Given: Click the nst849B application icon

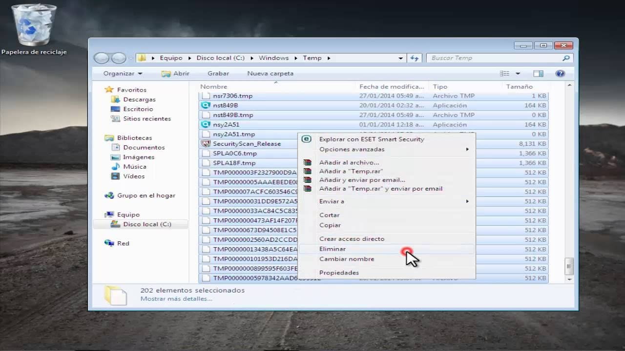Looking at the screenshot, I should [x=206, y=105].
